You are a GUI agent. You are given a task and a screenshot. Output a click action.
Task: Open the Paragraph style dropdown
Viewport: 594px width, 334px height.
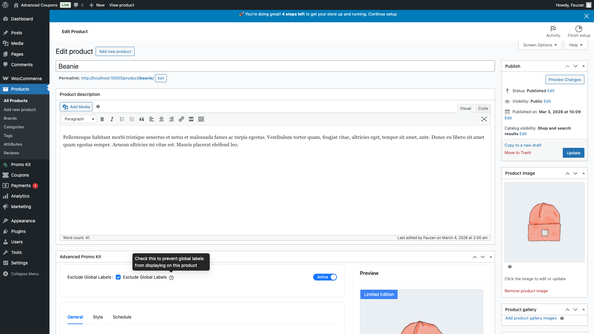(x=79, y=119)
